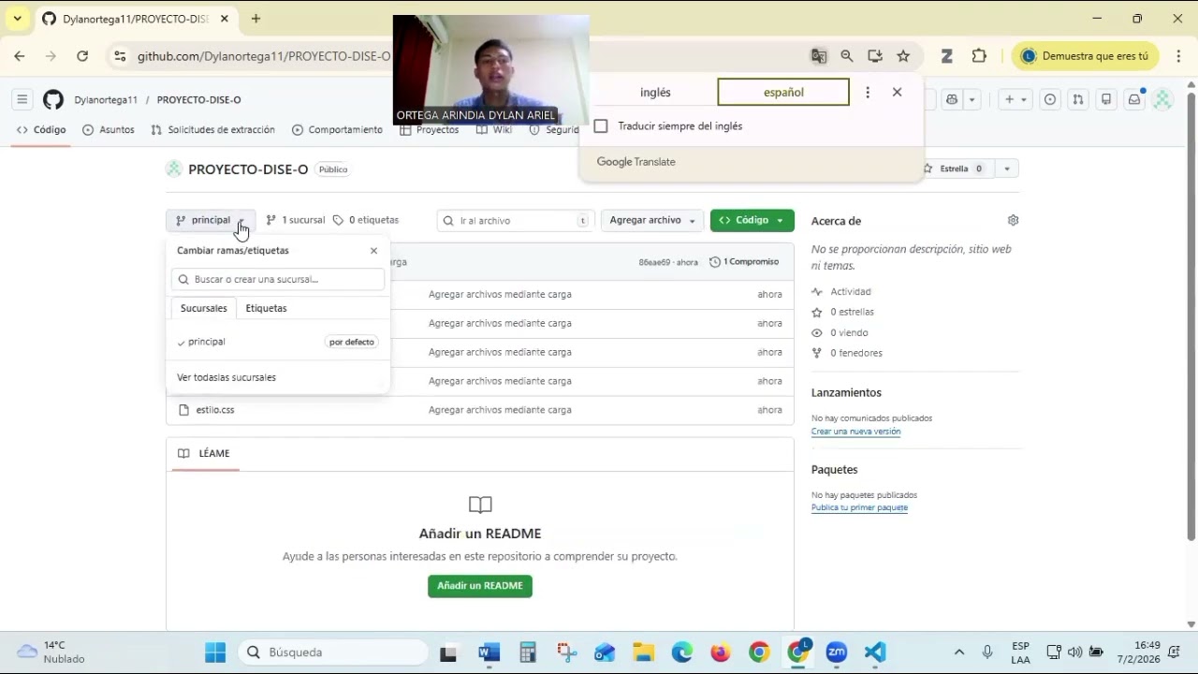Viewport: 1198px width, 674px height.
Task: Open the GitHub issues circle icon
Action: pos(1050,99)
